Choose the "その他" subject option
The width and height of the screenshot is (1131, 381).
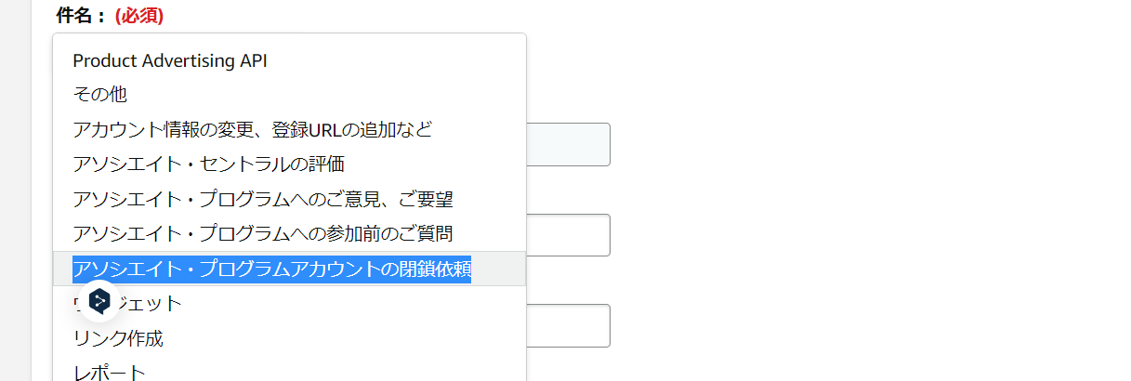[289, 94]
